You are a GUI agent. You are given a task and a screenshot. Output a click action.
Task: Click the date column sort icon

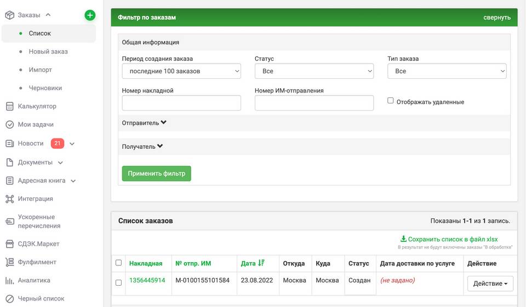point(261,263)
